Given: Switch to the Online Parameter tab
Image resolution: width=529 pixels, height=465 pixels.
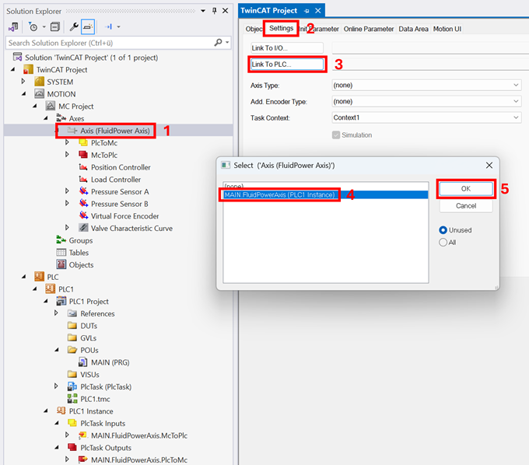Looking at the screenshot, I should (369, 29).
